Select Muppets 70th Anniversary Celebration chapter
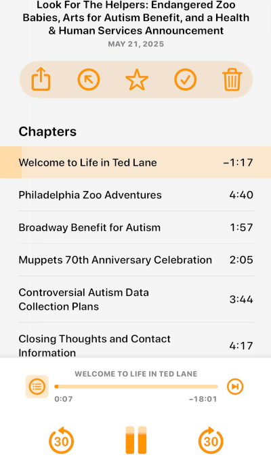 [x=135, y=260]
